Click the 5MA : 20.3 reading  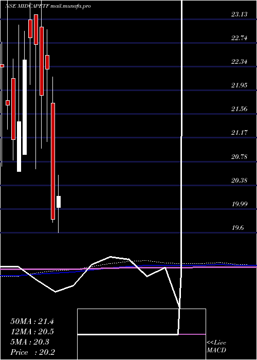30,342
